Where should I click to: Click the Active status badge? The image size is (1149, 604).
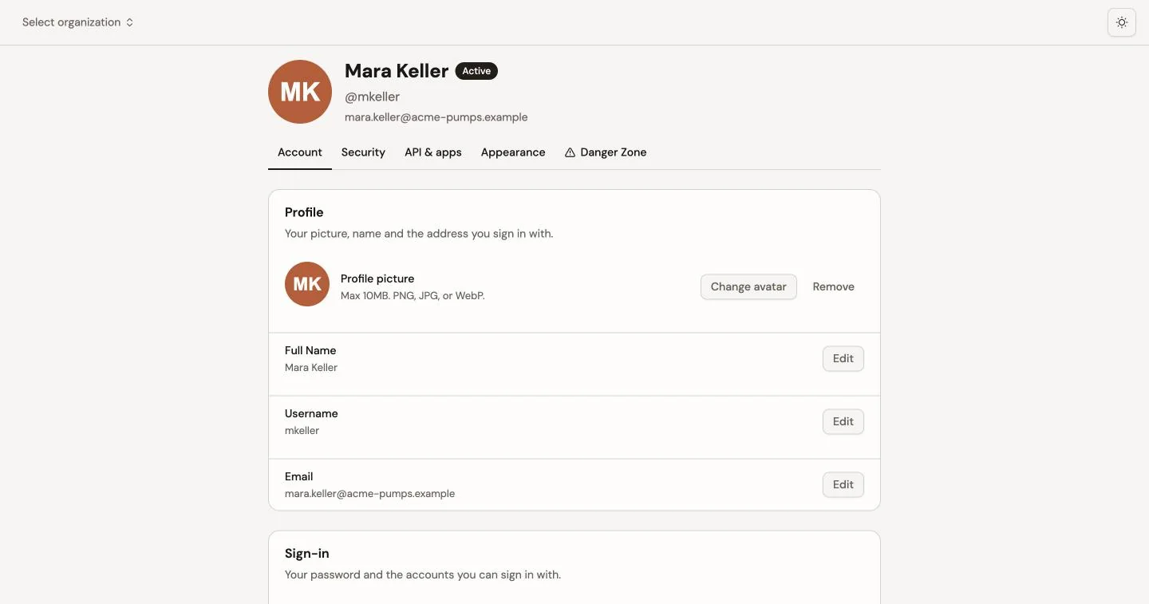pyautogui.click(x=476, y=71)
